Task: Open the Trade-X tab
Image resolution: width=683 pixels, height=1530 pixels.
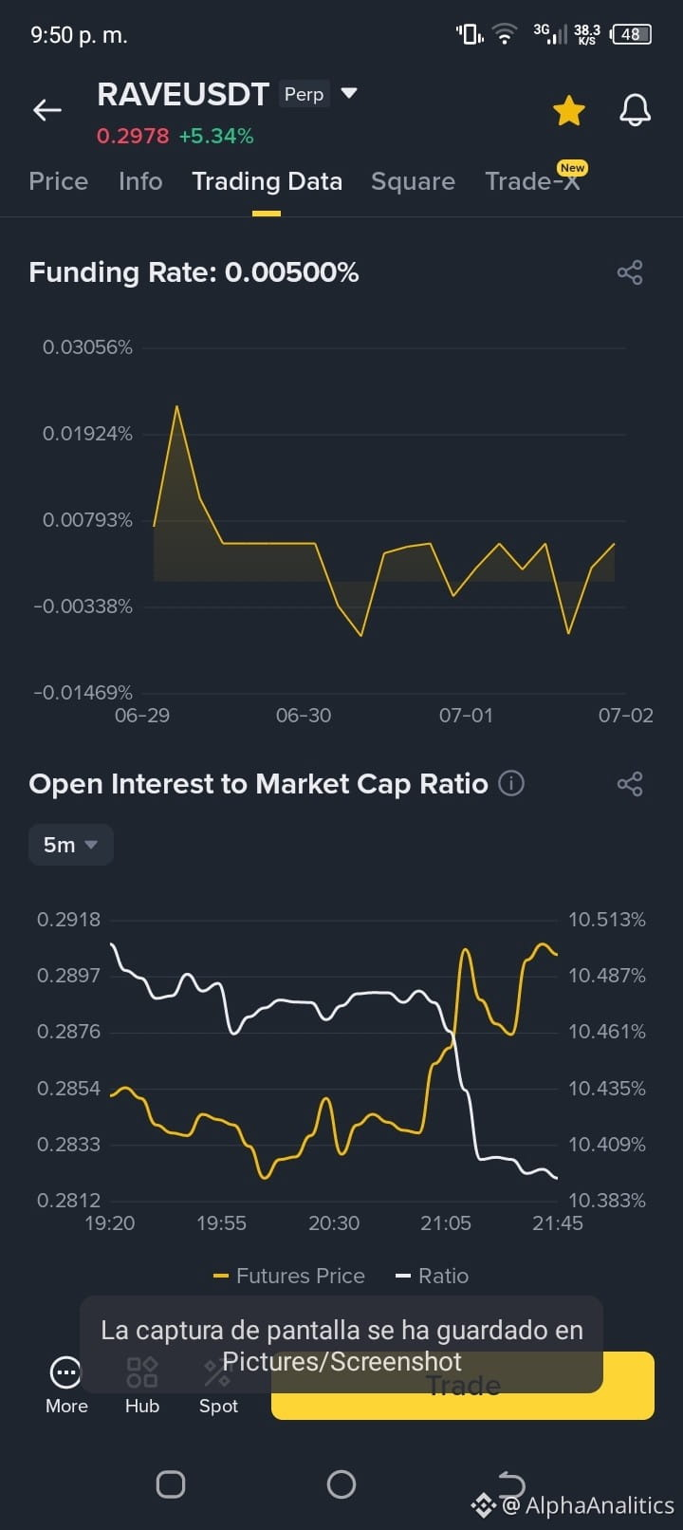Action: pyautogui.click(x=532, y=181)
